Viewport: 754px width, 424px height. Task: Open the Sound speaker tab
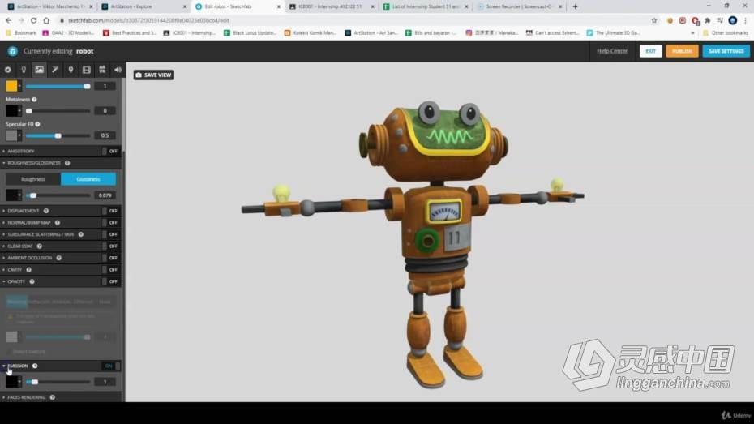118,70
